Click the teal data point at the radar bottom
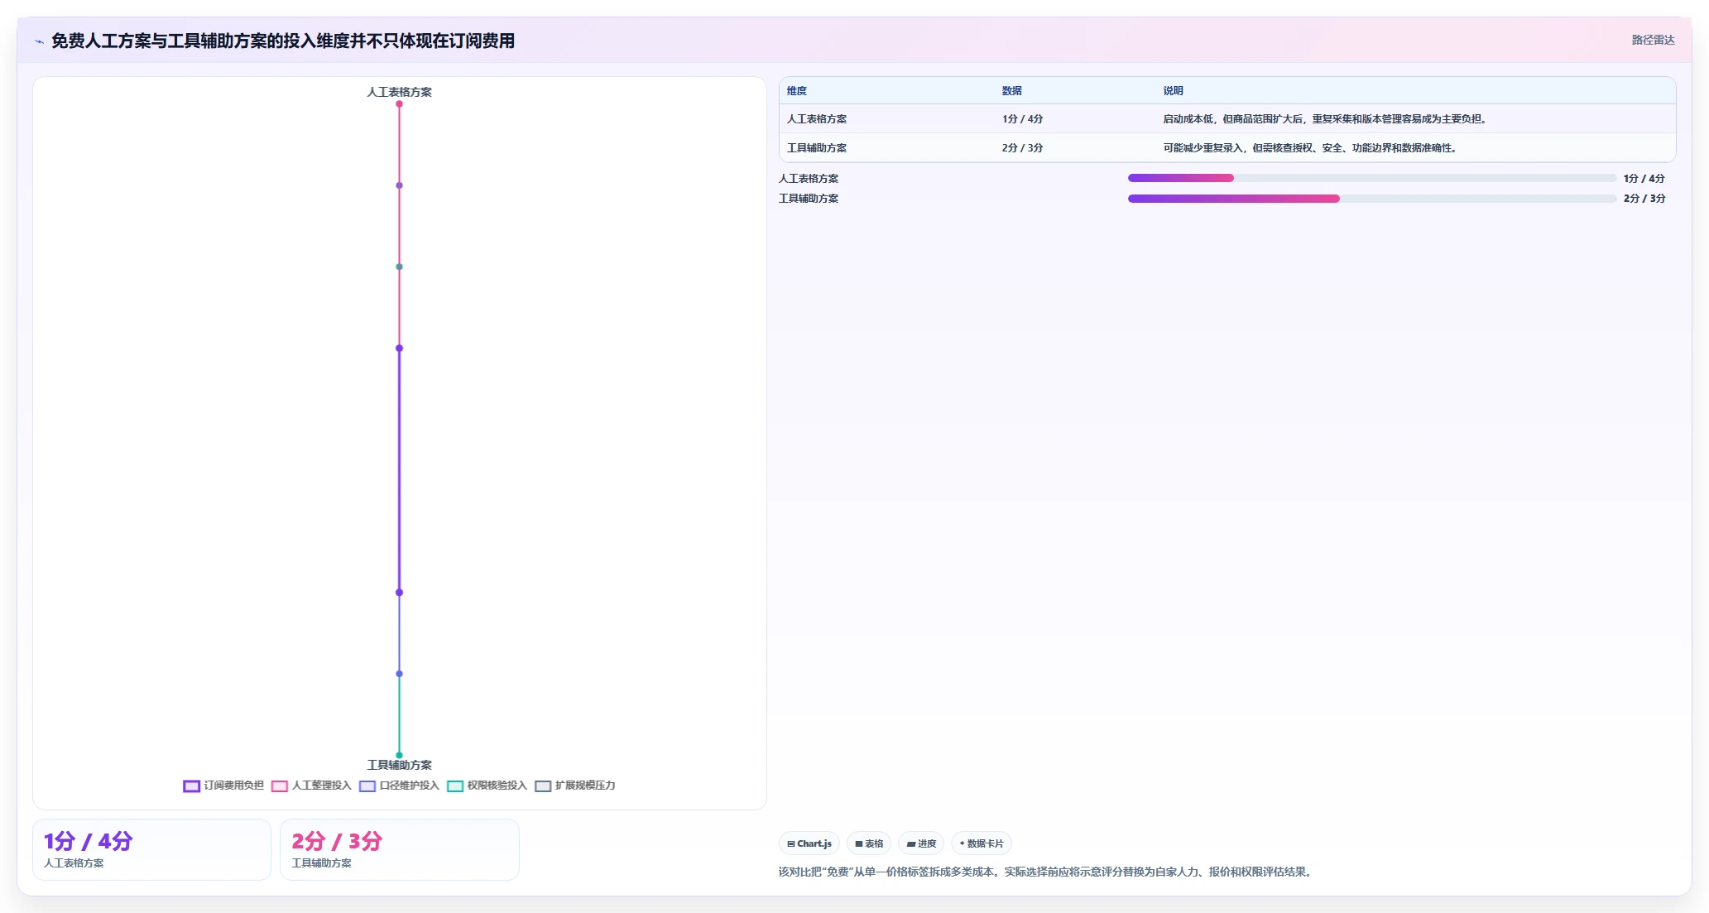Screen dimensions: 1709x913 click(399, 755)
